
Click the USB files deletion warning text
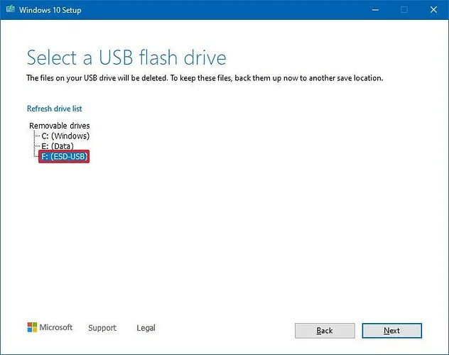(x=205, y=78)
